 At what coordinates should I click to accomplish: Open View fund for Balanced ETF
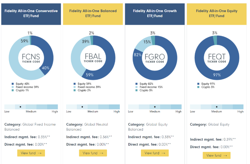pyautogui.click(x=93, y=153)
